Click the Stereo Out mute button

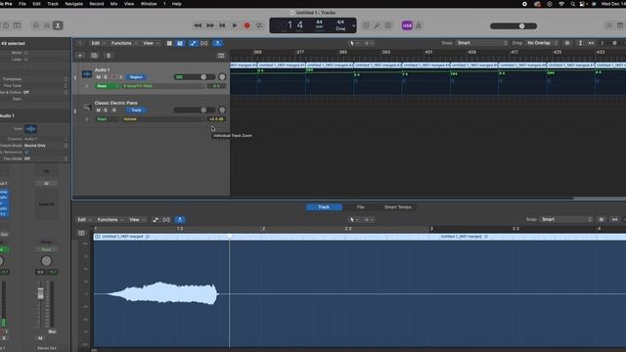click(40, 338)
